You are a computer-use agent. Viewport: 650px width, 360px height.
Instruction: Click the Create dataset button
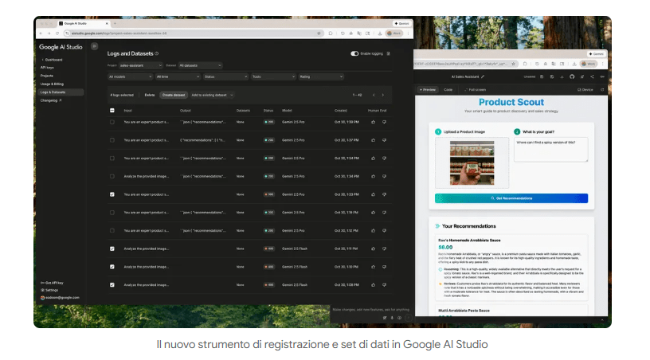[174, 96]
